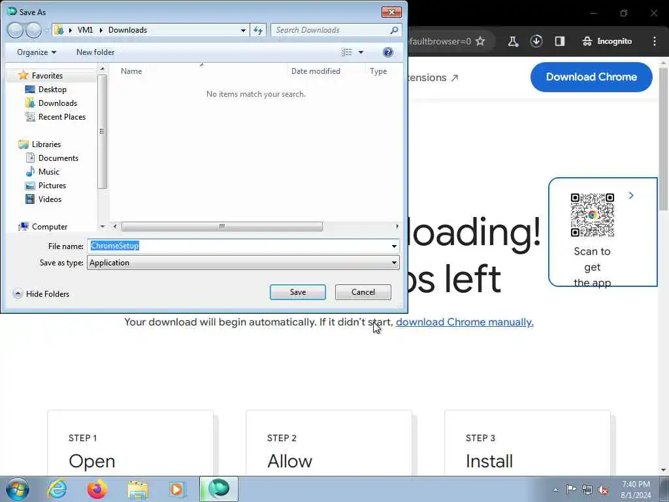This screenshot has height=502, width=669.
Task: Click the search magnifier in Search Downloads
Action: point(394,30)
